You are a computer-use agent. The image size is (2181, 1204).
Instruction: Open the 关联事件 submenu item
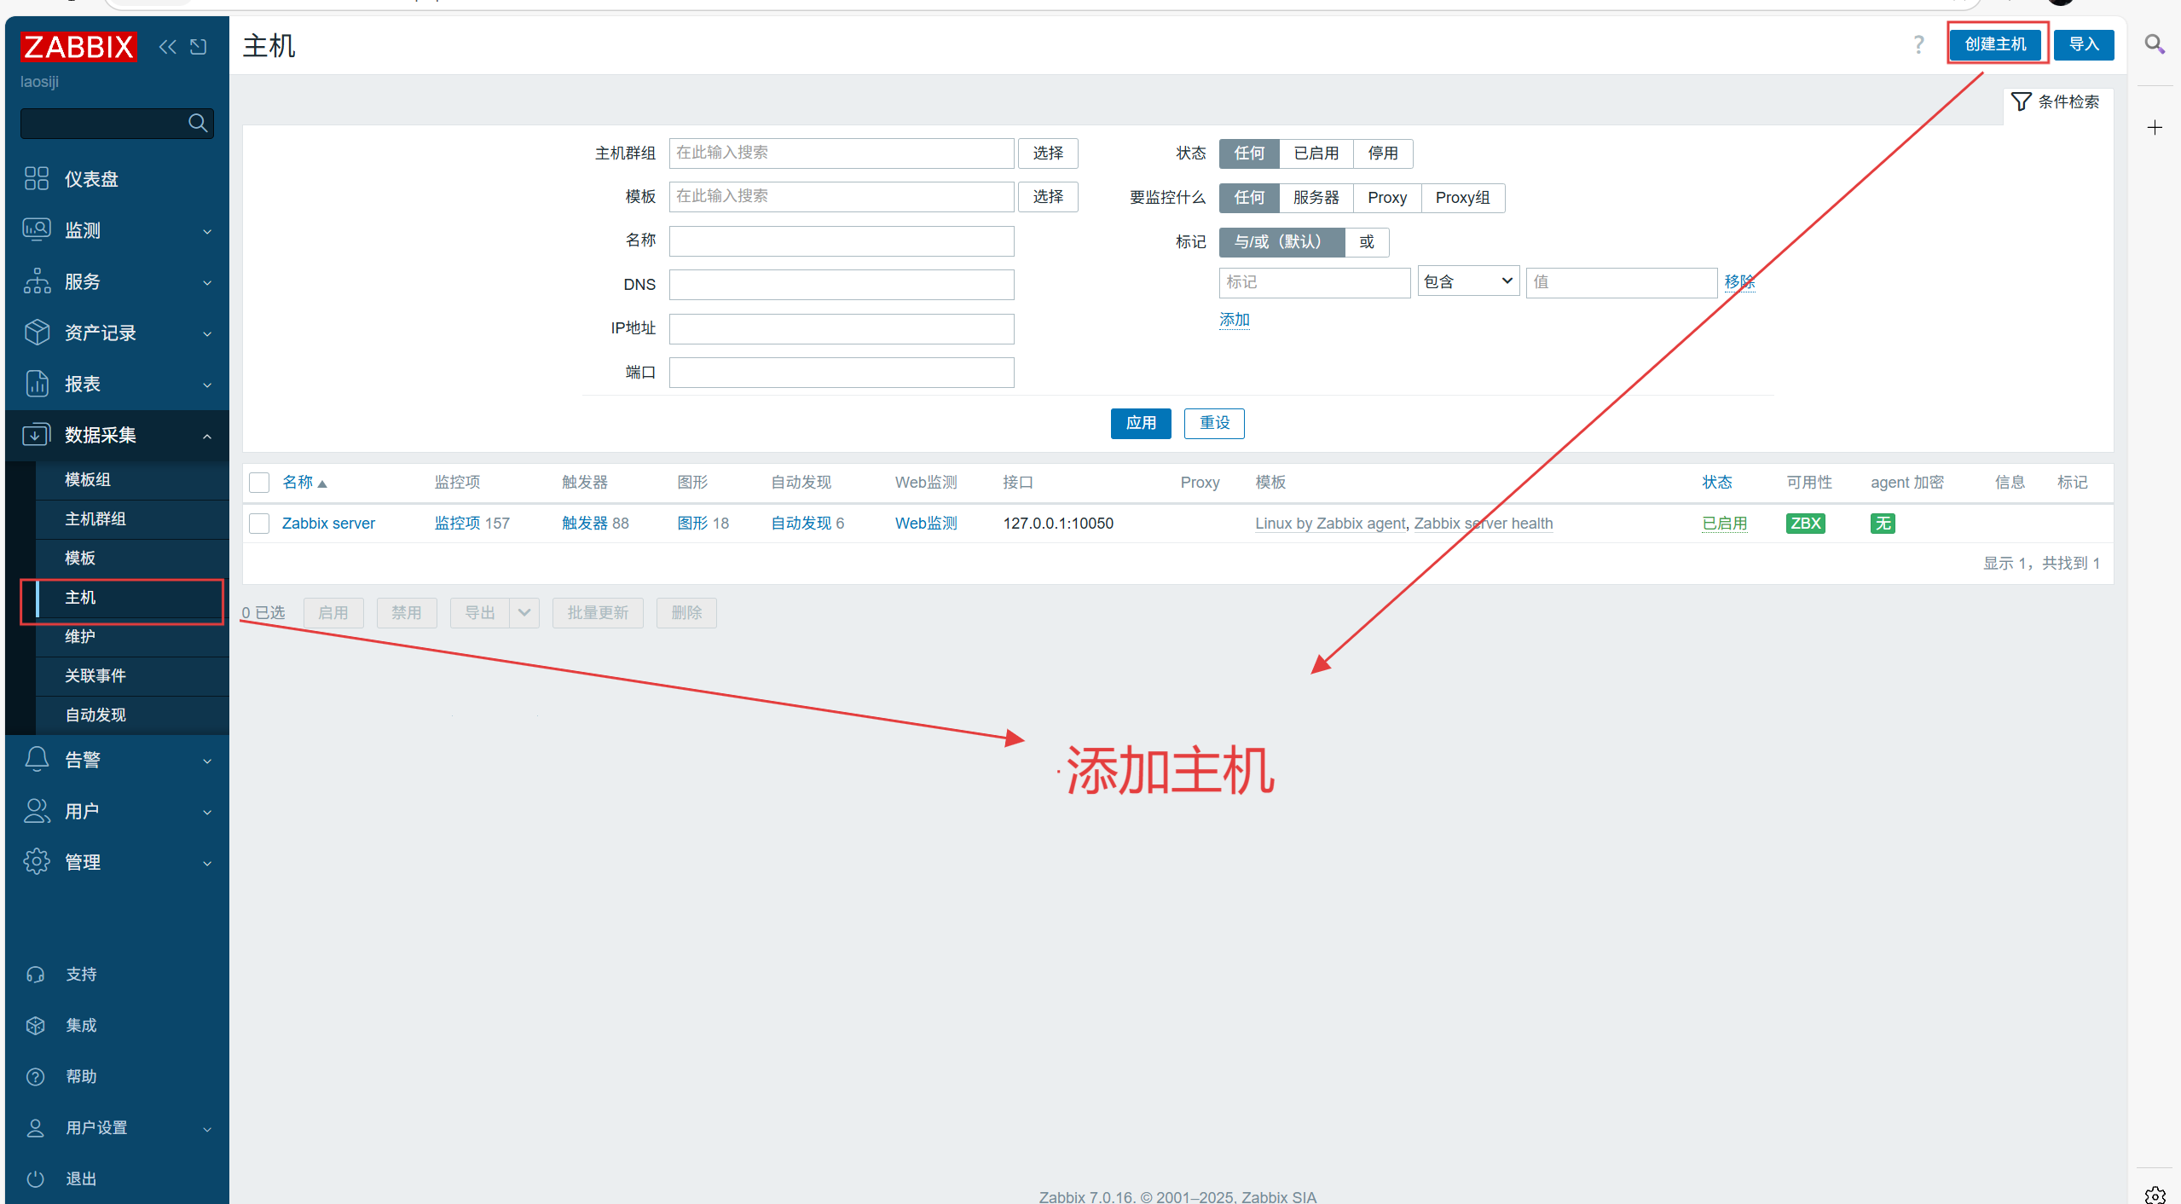tap(132, 676)
